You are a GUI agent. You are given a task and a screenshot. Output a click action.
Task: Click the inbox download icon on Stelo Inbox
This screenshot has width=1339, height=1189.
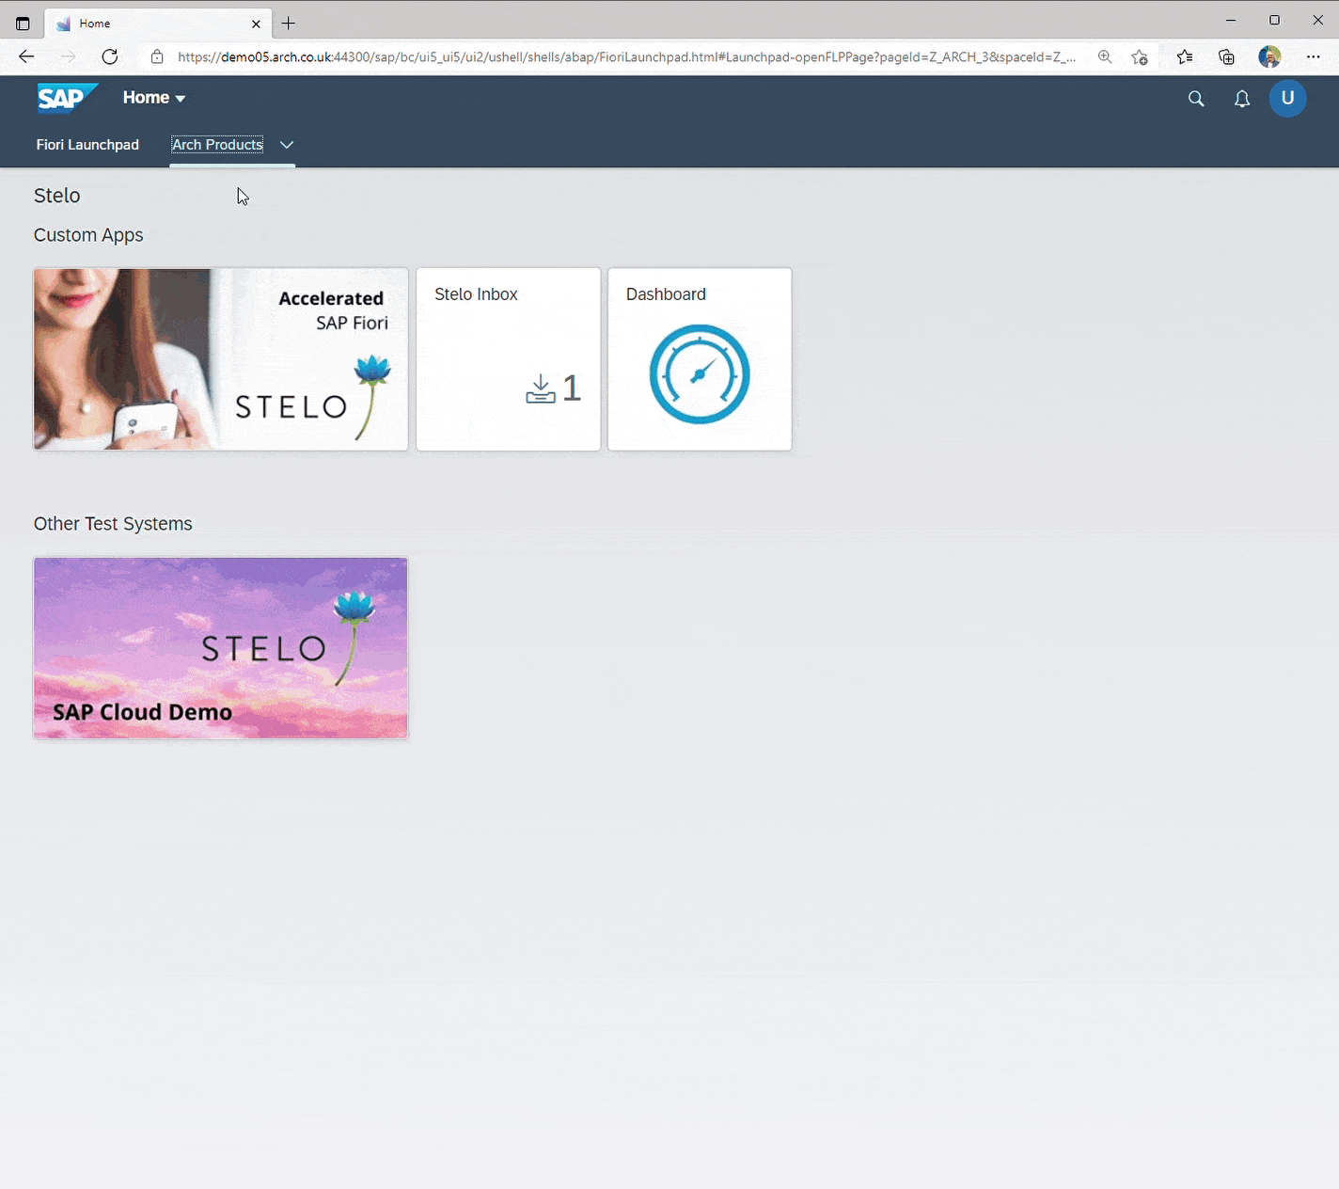tap(541, 388)
